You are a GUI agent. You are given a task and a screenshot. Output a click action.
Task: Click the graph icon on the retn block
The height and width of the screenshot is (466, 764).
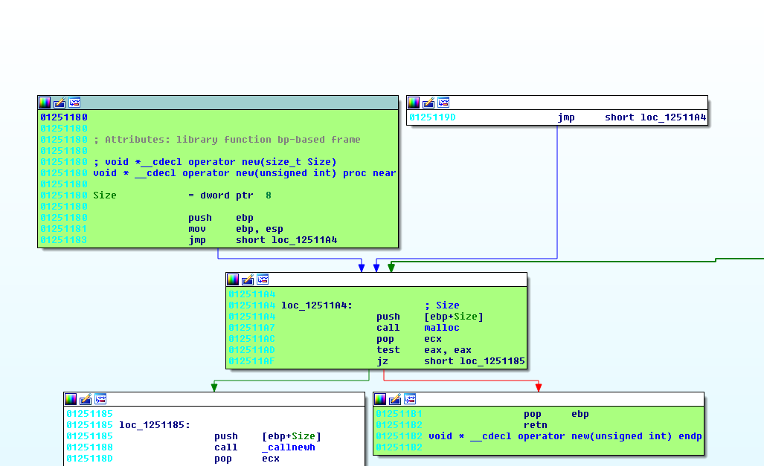pos(410,399)
